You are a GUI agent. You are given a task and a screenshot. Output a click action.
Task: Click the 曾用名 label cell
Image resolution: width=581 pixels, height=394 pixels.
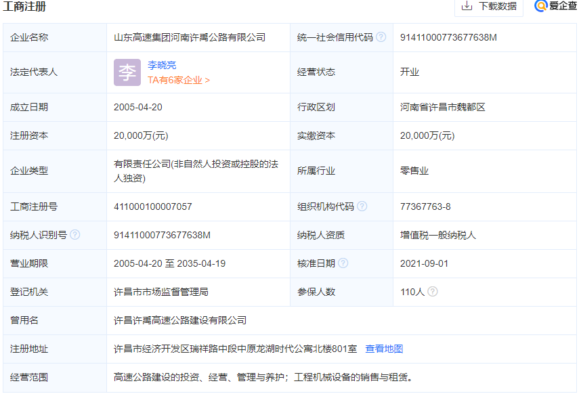55,320
